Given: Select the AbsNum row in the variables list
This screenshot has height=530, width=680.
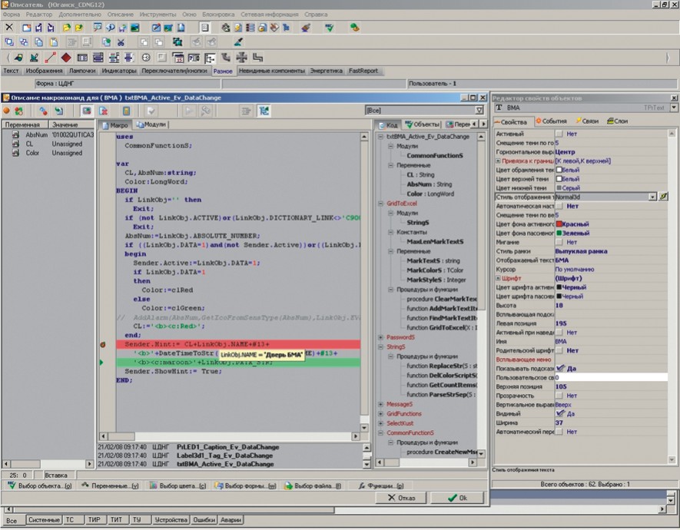Looking at the screenshot, I should pos(48,134).
